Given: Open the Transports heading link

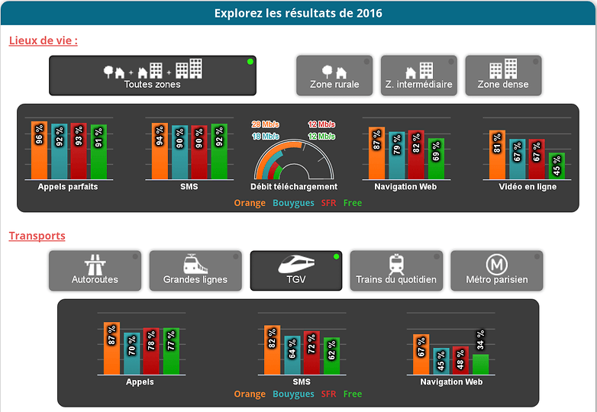Looking at the screenshot, I should (37, 236).
